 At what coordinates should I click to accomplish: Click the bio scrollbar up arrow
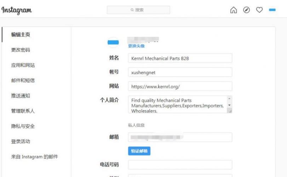[229, 98]
